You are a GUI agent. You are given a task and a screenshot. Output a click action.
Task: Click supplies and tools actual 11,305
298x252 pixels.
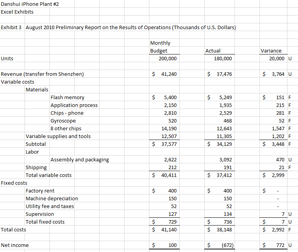[x=224, y=136]
